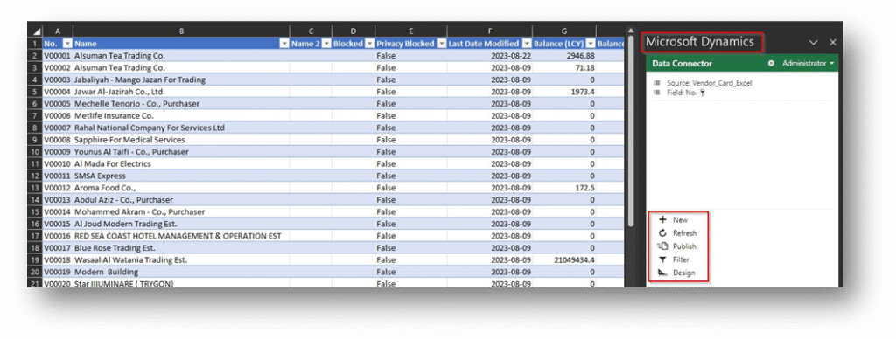Collapse the Microsoft Dynamics pane using the chevron
Viewport: 896px width, 339px height.
coord(814,42)
